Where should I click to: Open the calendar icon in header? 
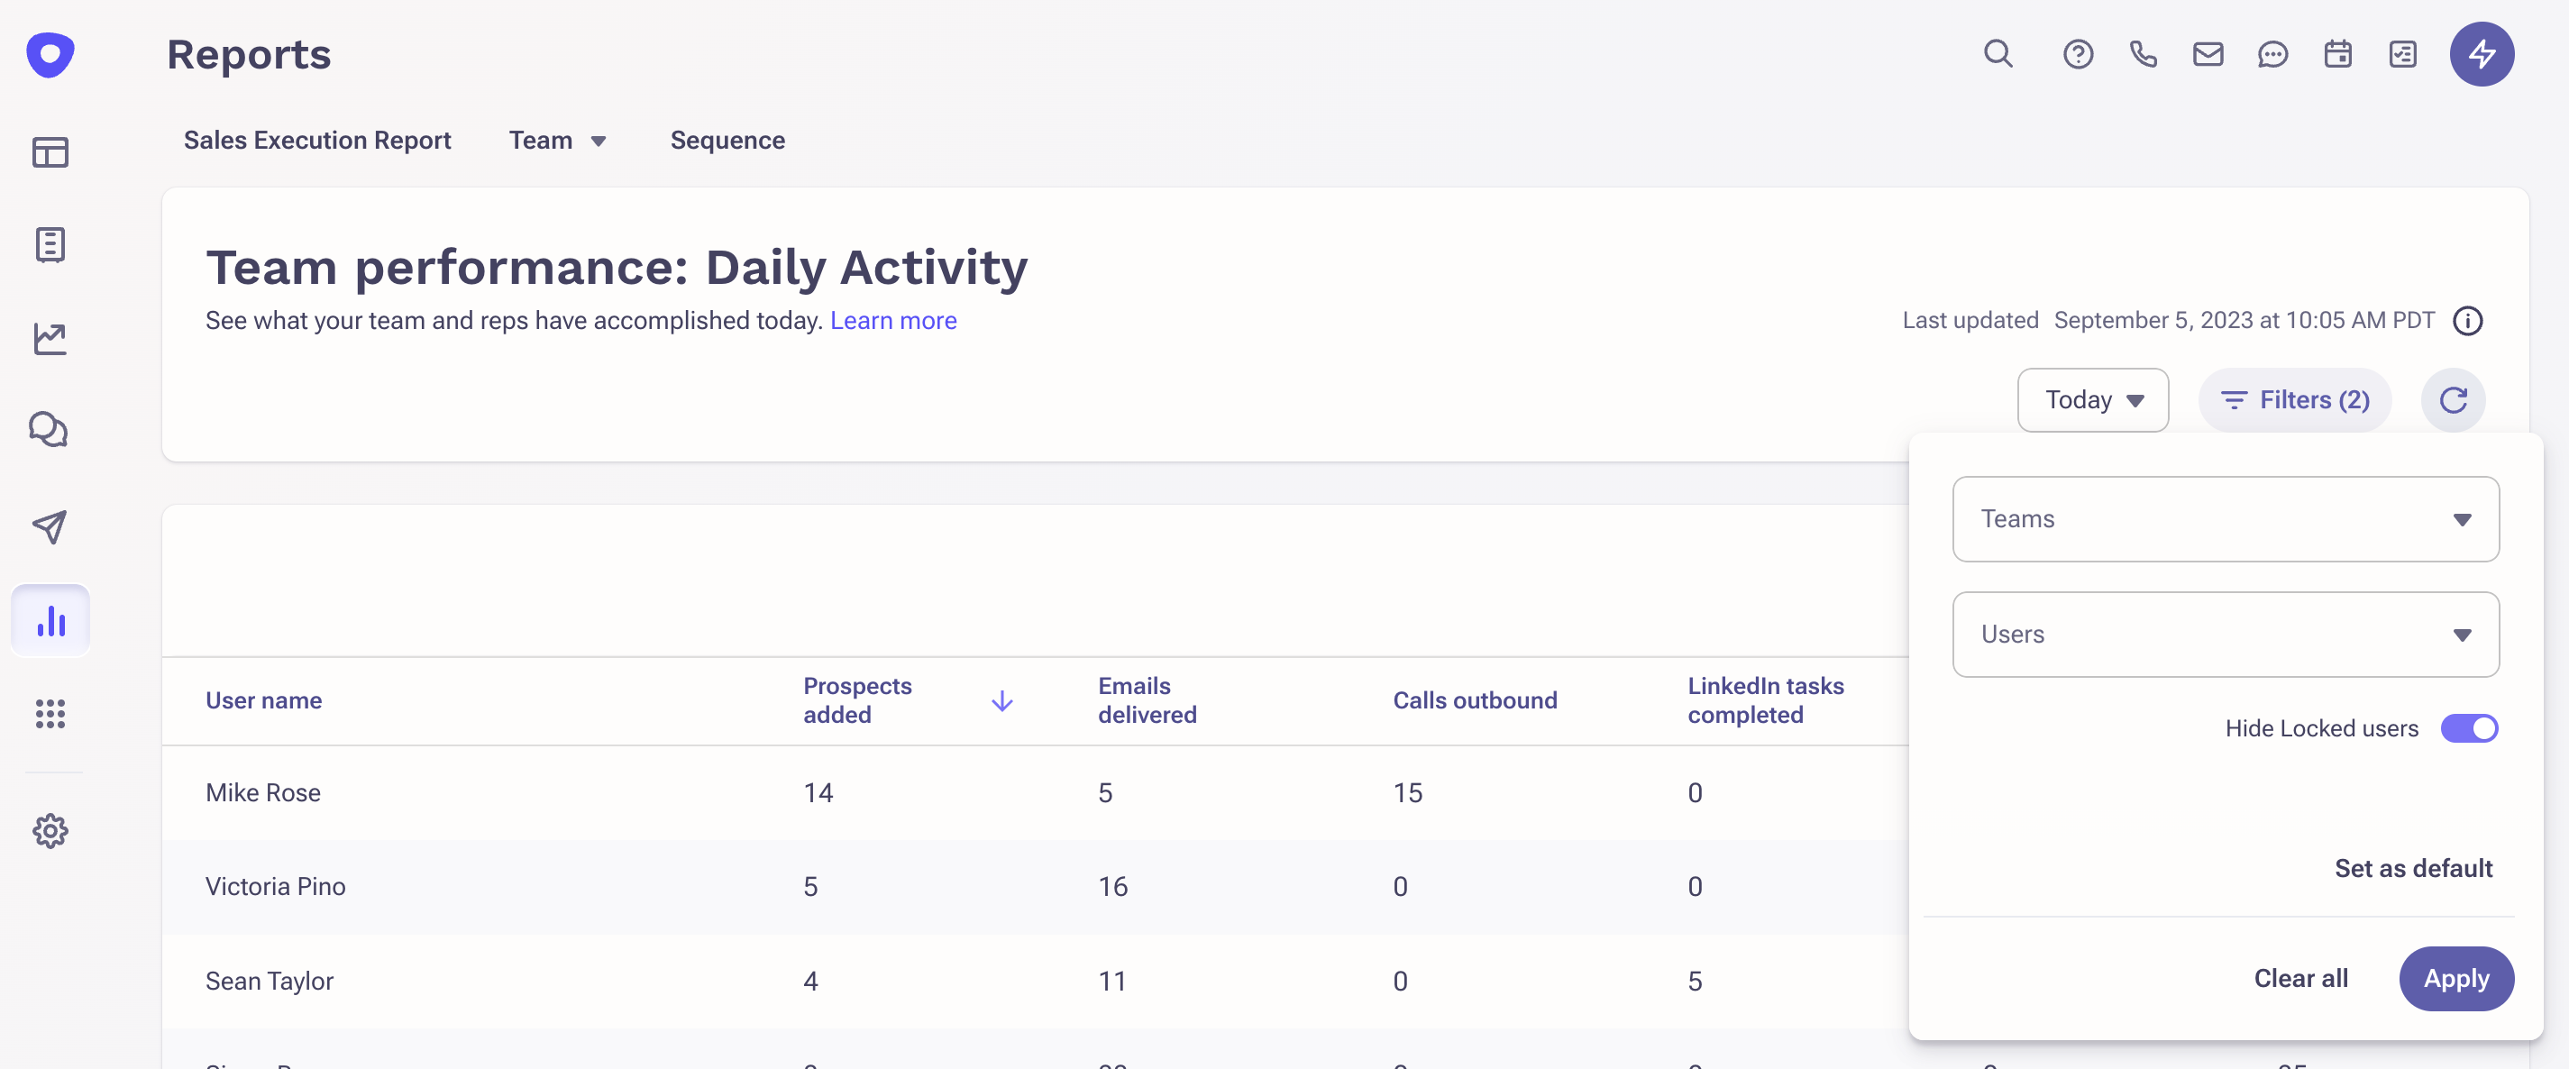2336,54
